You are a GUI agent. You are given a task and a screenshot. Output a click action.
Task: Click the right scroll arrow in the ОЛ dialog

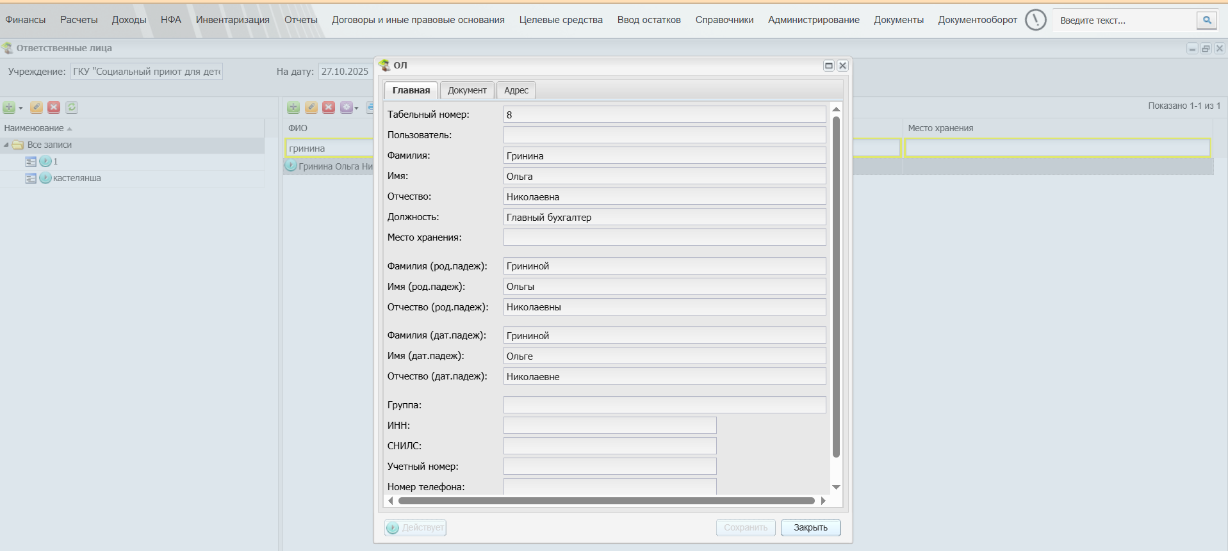coord(823,500)
